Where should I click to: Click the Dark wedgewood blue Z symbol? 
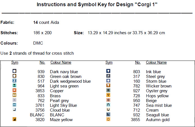15,81
